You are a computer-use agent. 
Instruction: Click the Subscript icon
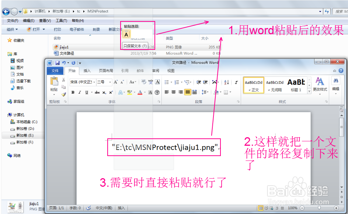click(x=104, y=93)
